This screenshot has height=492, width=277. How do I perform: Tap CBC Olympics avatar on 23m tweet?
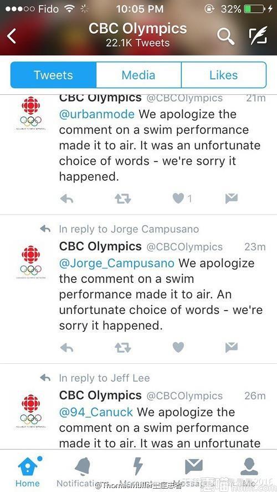30,262
